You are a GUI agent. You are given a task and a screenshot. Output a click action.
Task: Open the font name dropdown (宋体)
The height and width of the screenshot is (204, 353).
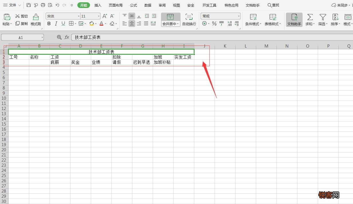(79, 16)
